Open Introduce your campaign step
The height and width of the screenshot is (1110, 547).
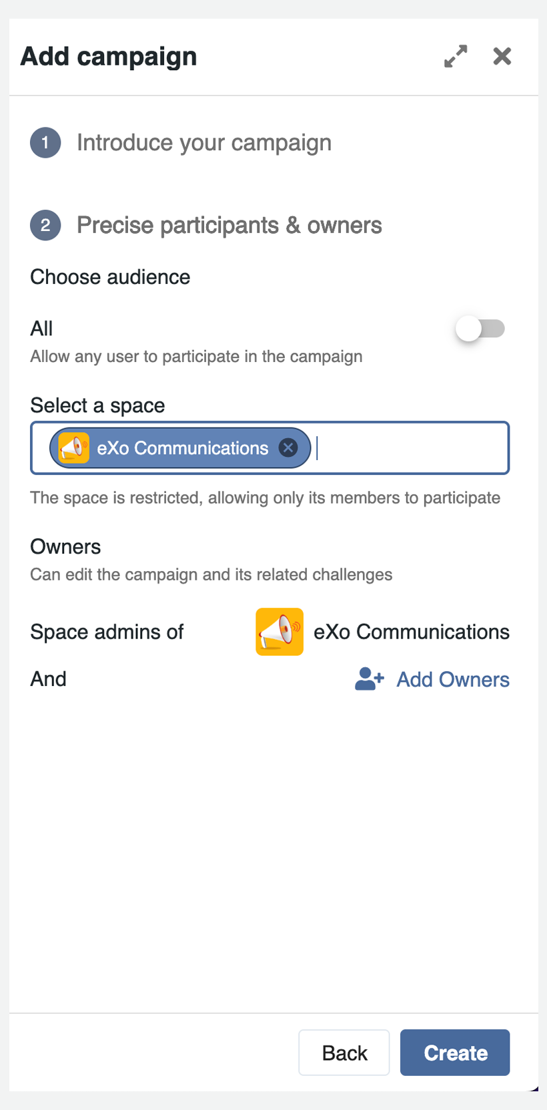click(203, 143)
